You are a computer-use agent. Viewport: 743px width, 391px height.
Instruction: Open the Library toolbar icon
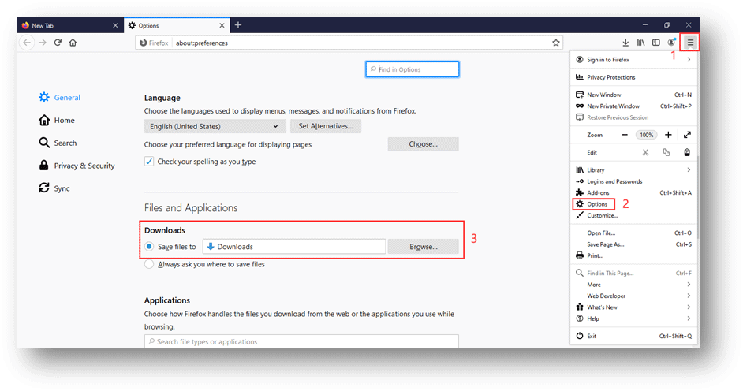pos(640,43)
